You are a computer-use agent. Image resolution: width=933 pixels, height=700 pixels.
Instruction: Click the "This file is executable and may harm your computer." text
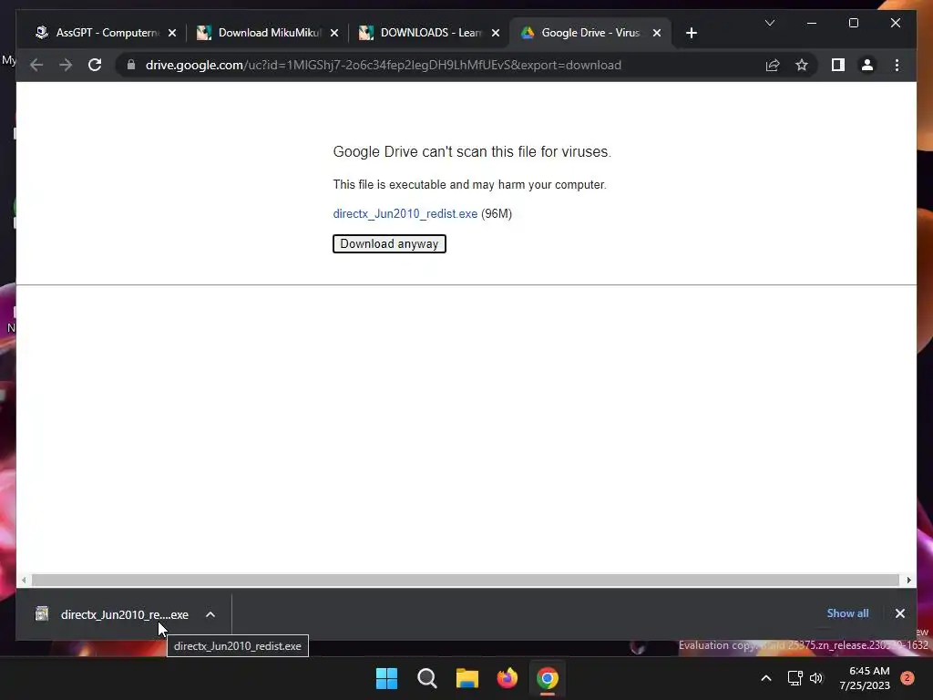point(469,184)
